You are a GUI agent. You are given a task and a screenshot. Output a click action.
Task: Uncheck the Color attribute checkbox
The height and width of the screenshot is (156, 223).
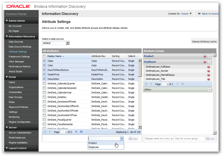tap(44, 65)
